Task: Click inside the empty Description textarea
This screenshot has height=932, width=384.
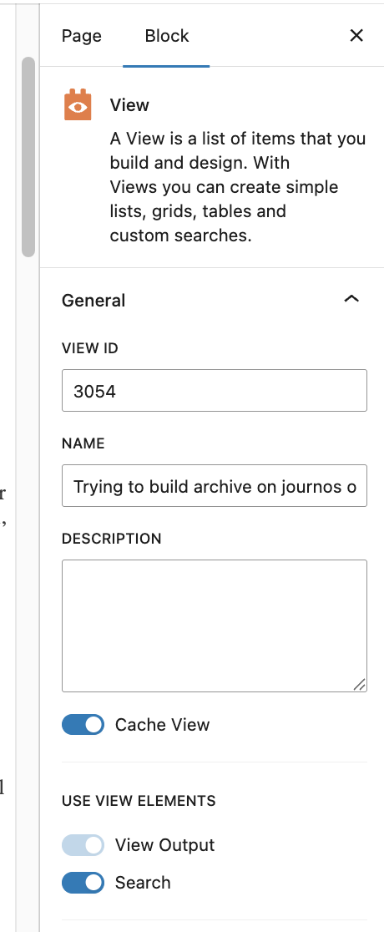Action: click(x=215, y=626)
